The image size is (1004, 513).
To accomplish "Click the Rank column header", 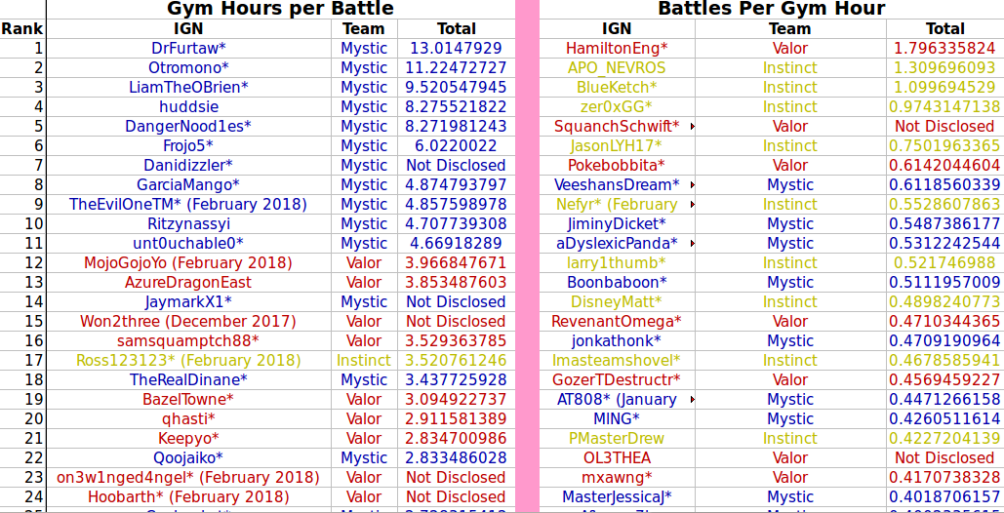I will [x=22, y=29].
